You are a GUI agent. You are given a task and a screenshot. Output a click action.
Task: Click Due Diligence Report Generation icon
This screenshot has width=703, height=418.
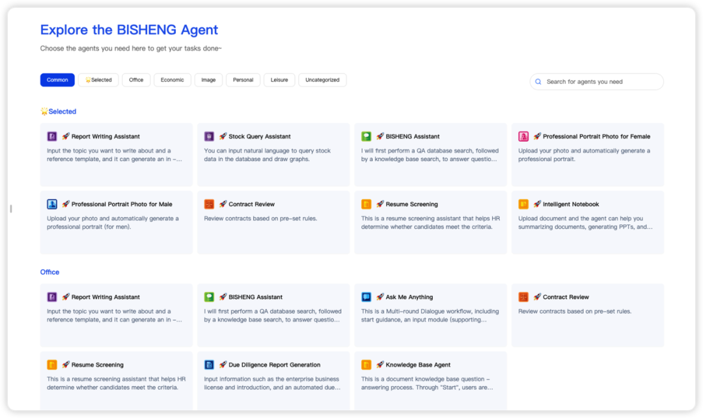pyautogui.click(x=209, y=365)
